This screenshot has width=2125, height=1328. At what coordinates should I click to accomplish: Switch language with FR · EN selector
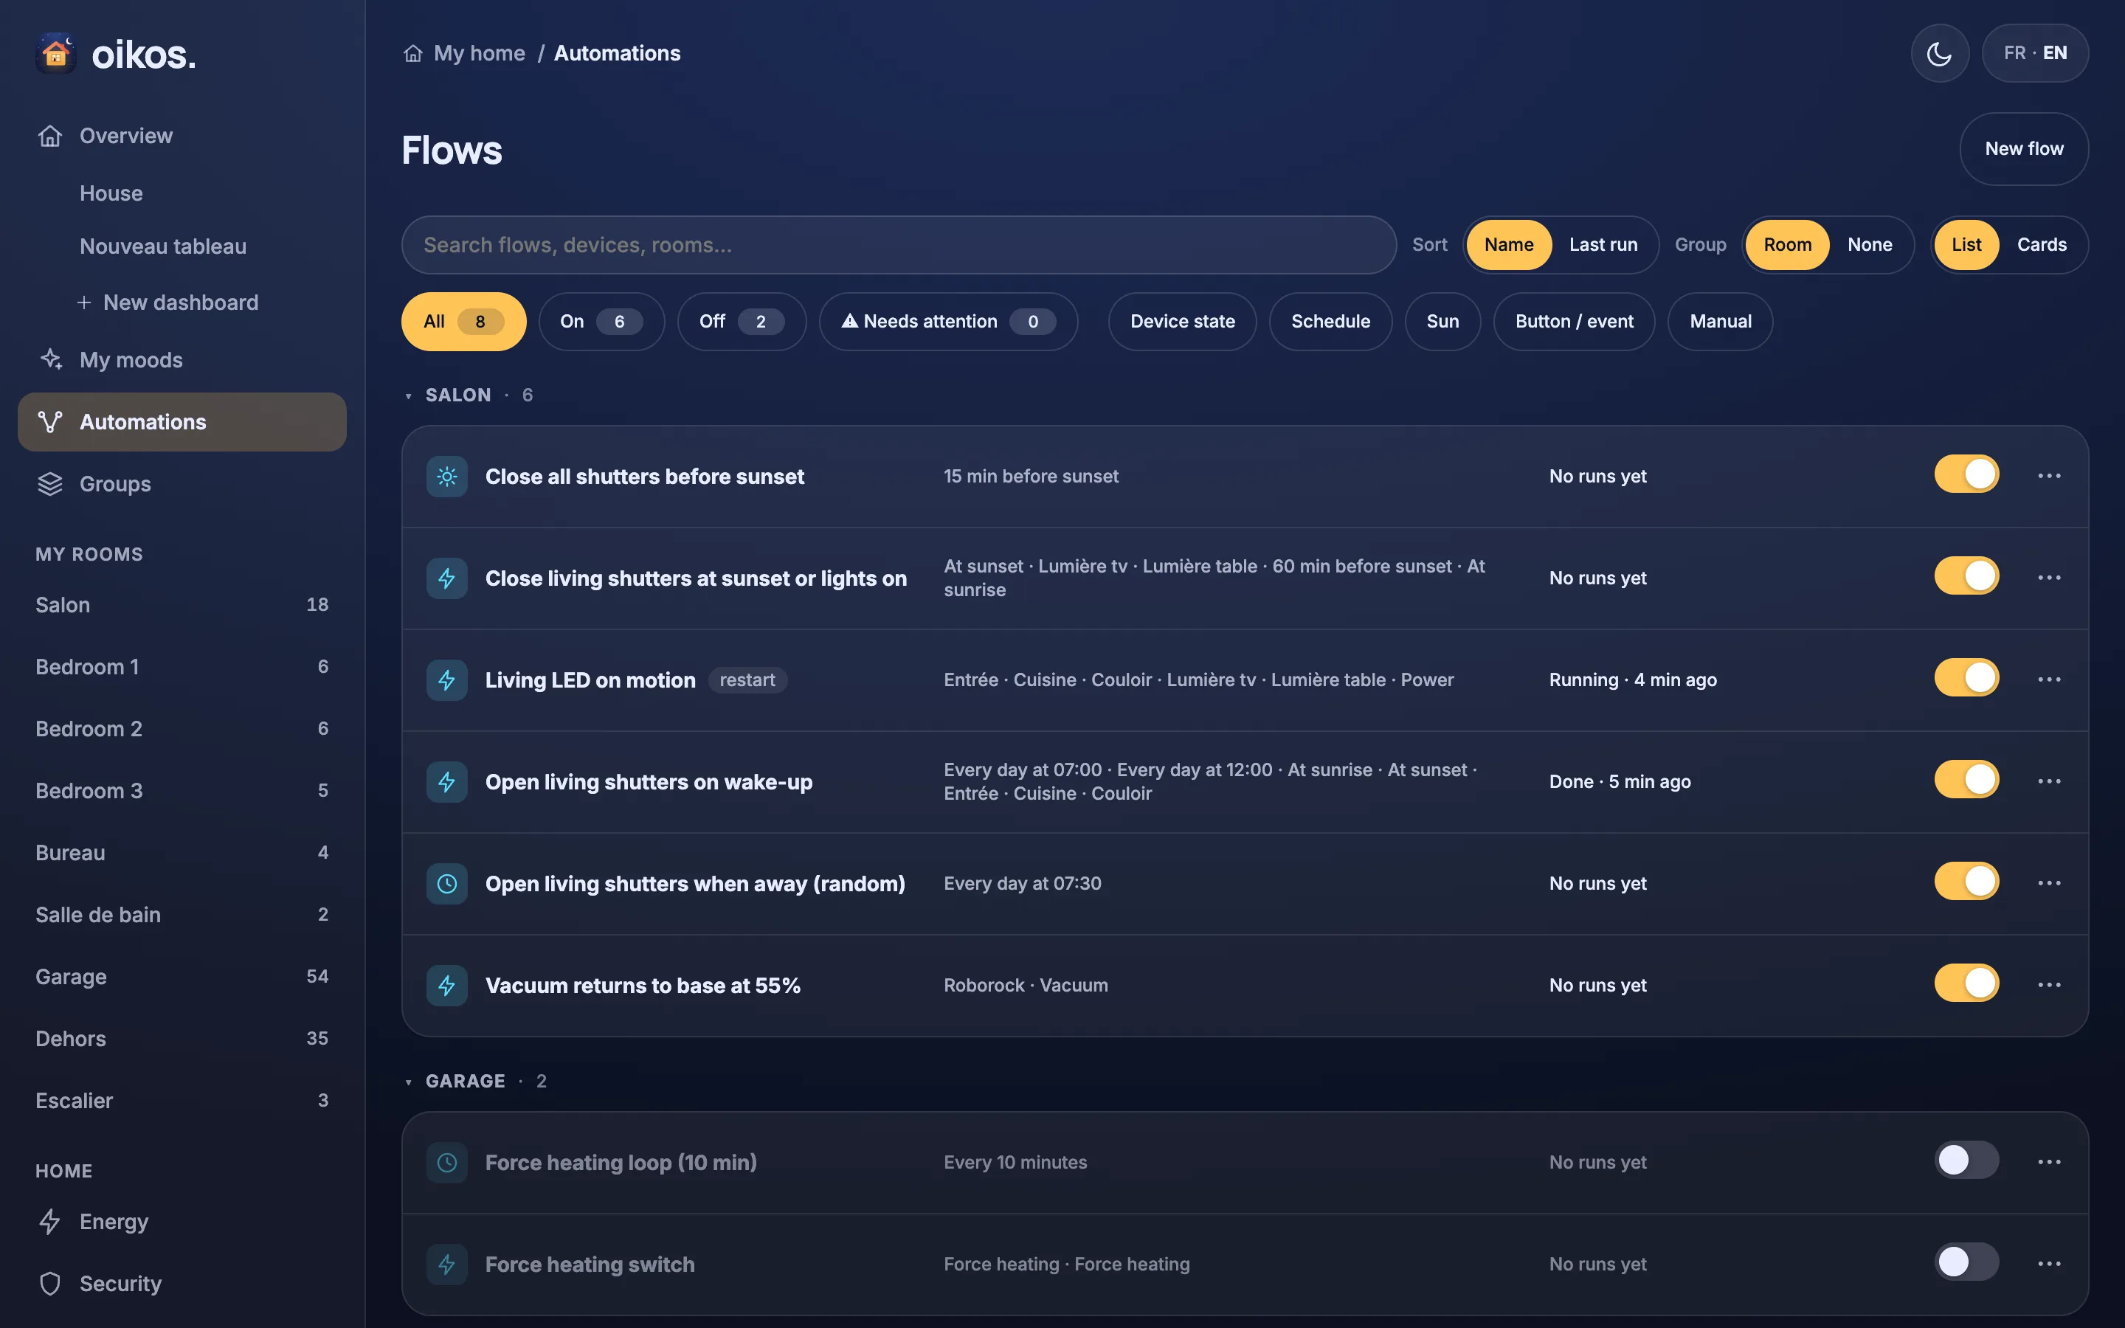[x=2034, y=54]
